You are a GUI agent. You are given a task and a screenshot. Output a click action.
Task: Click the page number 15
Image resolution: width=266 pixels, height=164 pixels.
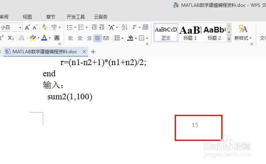pos(195,125)
